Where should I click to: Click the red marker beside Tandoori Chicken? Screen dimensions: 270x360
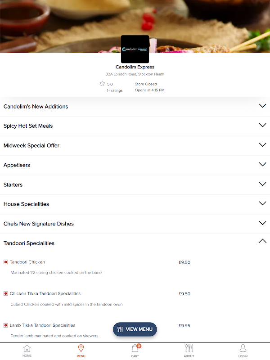point(6,262)
